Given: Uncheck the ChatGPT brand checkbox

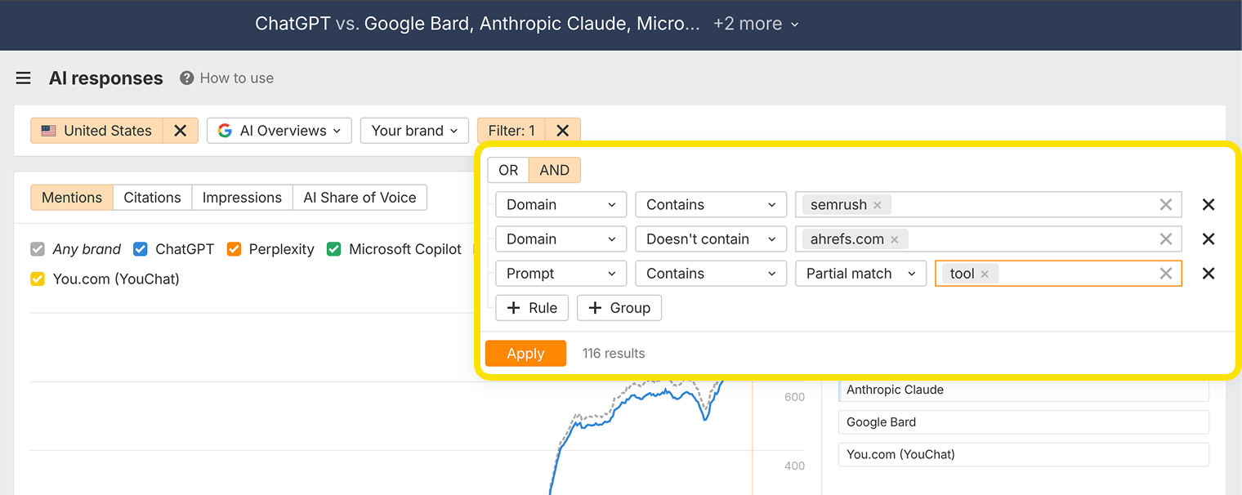Looking at the screenshot, I should pos(140,249).
